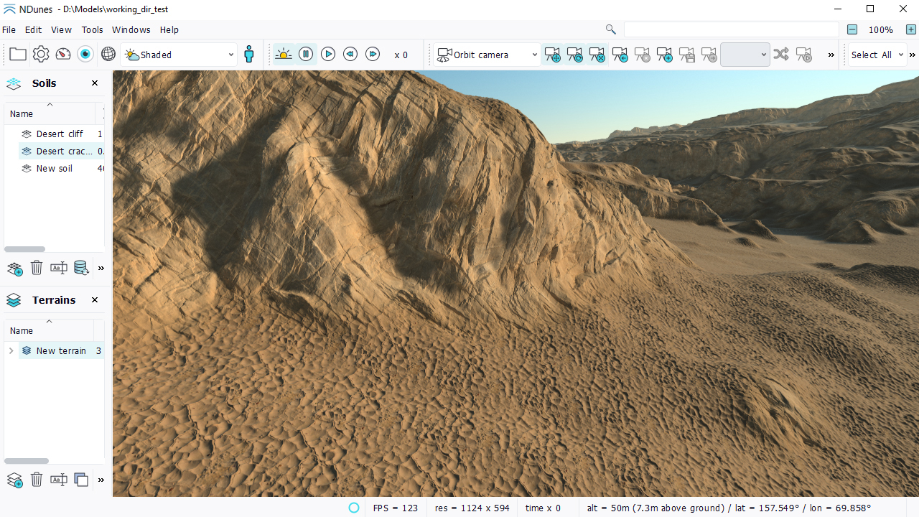The height and width of the screenshot is (517, 919).
Task: Open the Shaded render mode dropdown
Action: 179,55
